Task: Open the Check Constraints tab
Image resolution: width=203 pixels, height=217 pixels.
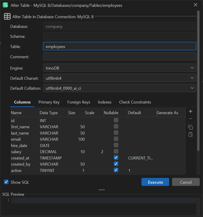Action: pos(135,102)
